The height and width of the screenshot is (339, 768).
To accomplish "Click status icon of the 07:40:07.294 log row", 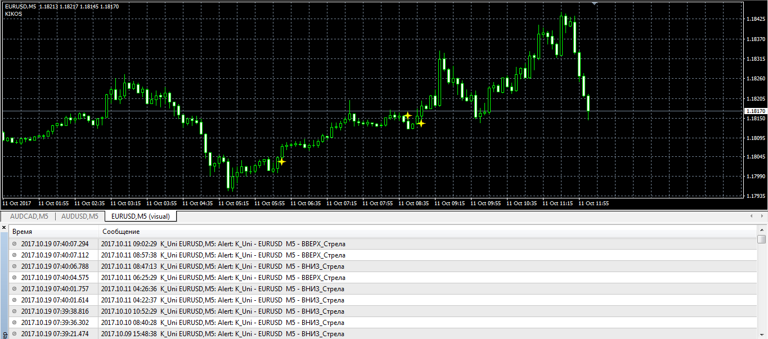I will point(15,244).
